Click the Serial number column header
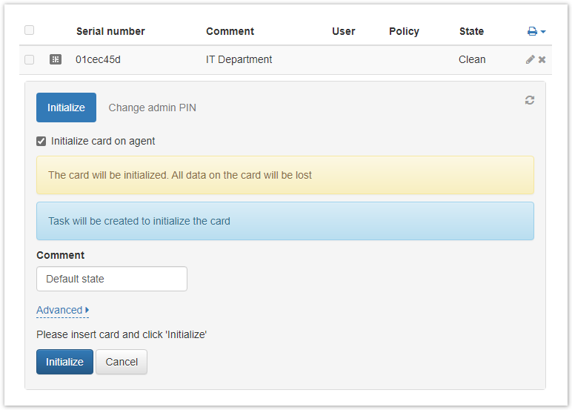 point(110,31)
